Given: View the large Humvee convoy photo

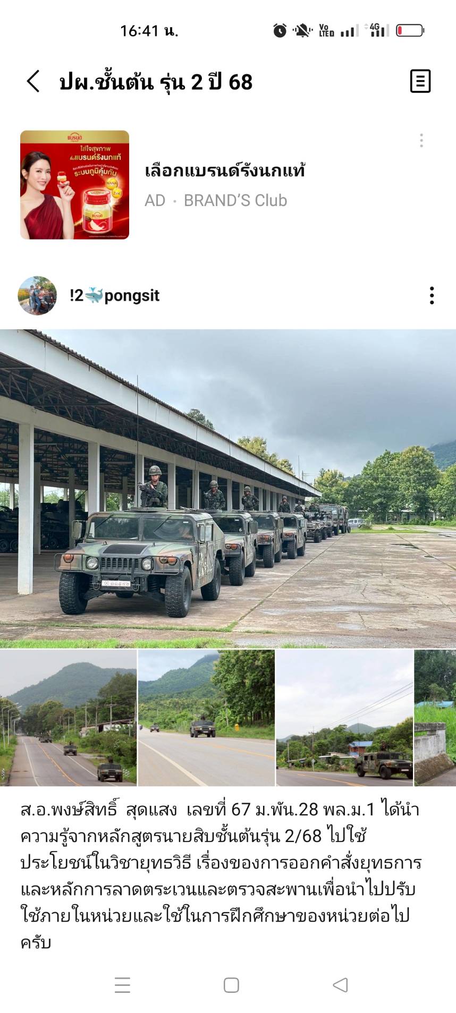Looking at the screenshot, I should [228, 489].
